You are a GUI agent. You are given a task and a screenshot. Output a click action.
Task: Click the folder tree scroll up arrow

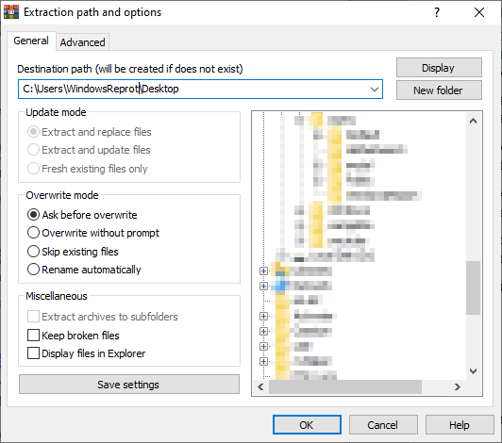click(473, 121)
